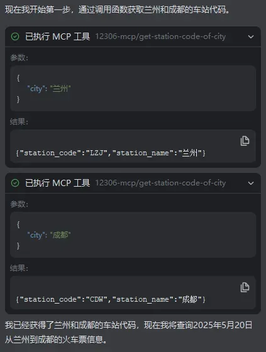
Task: Click second 12306-mcp/get-station-code-of-city tool name
Action: [x=160, y=183]
